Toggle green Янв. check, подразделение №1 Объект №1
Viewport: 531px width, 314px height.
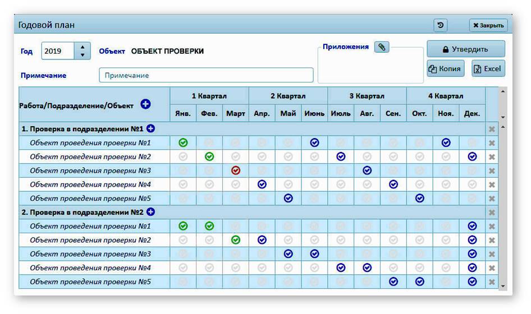click(x=183, y=142)
